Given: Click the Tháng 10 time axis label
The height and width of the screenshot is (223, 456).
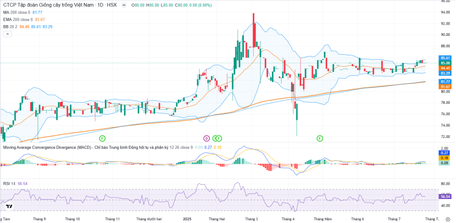Looking at the screenshot, I should [x=73, y=219].
